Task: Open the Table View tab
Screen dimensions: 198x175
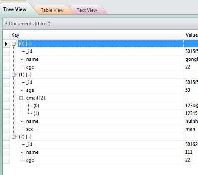Action: (x=52, y=10)
